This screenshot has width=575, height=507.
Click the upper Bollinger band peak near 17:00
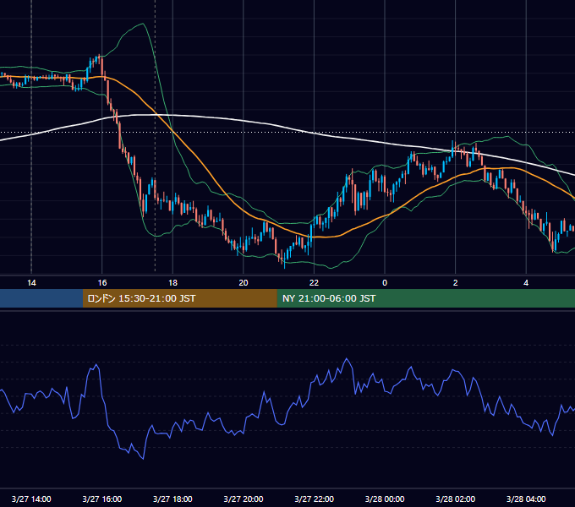(143, 24)
